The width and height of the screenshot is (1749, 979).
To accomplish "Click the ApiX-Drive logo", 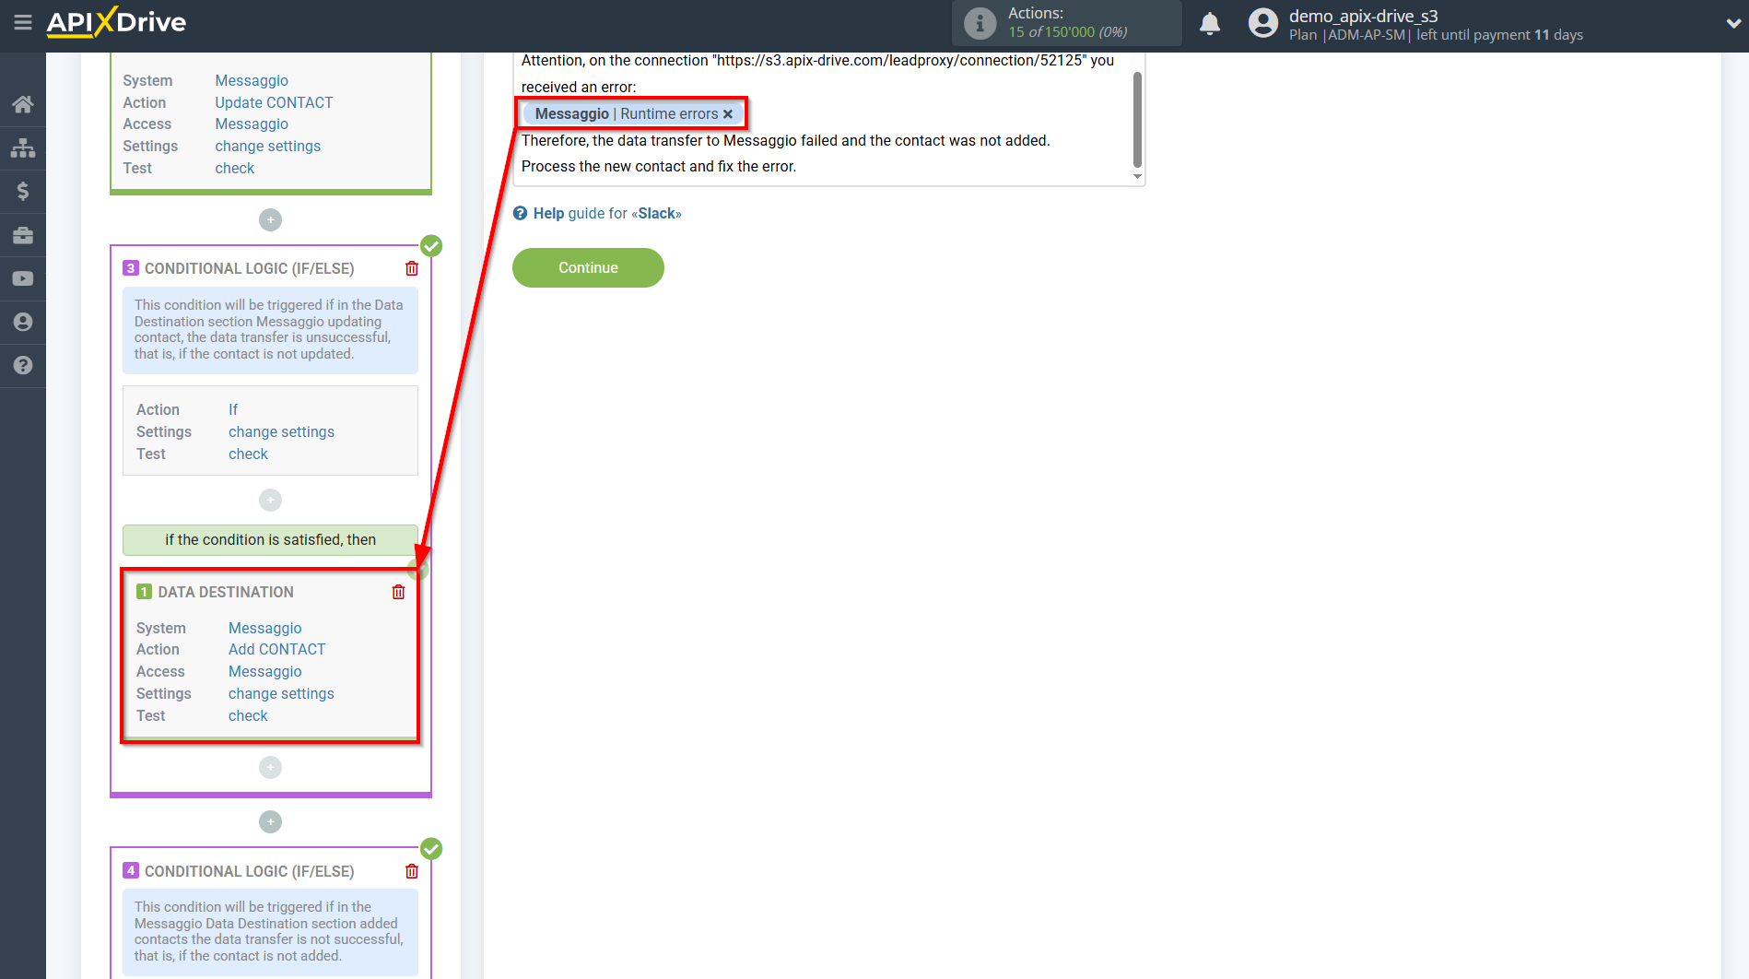I will [x=116, y=21].
